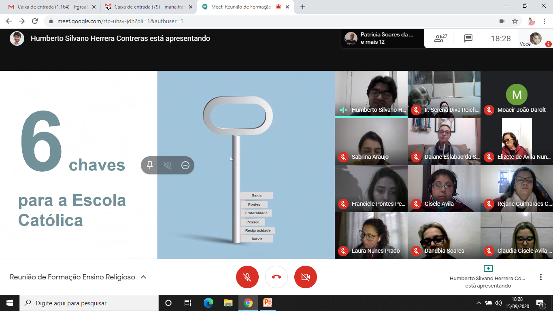Toggle the microphone mute button
Screen dimensions: 553x311
(247, 277)
